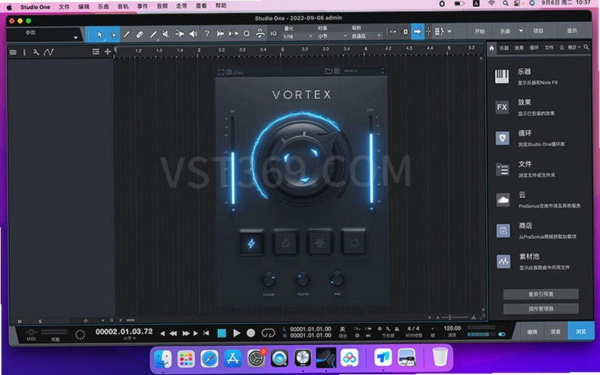Toggle autoscroll arrow button in toolbar
This screenshot has height=375, width=600.
(417, 31)
